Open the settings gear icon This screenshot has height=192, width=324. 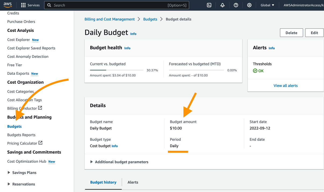[249, 5]
